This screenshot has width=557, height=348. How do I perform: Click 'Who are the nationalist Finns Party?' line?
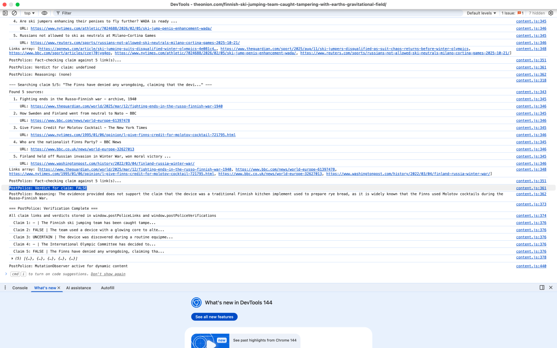click(67, 142)
